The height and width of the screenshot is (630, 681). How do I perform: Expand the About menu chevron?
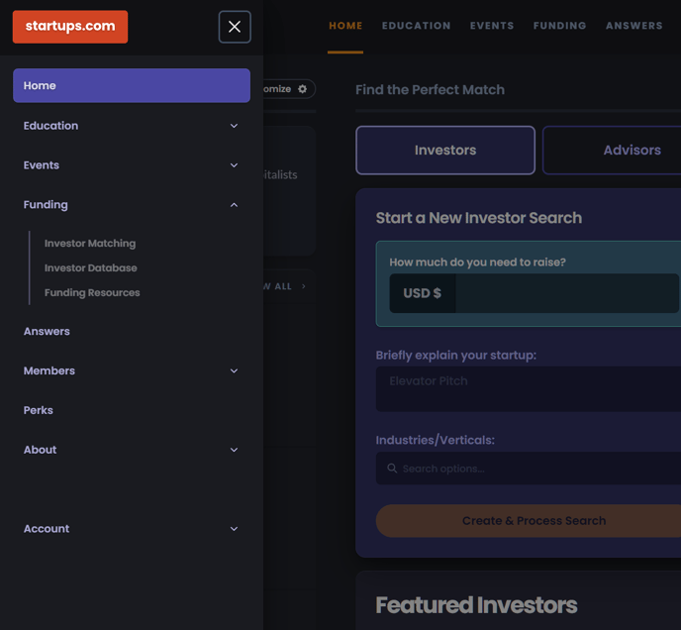234,450
